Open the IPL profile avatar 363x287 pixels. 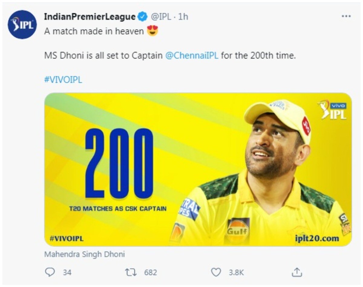22,24
